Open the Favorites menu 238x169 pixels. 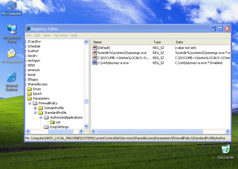61,35
